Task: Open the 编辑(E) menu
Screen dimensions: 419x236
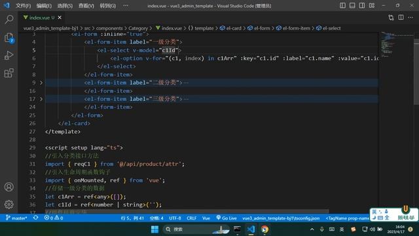Action: (x=44, y=6)
